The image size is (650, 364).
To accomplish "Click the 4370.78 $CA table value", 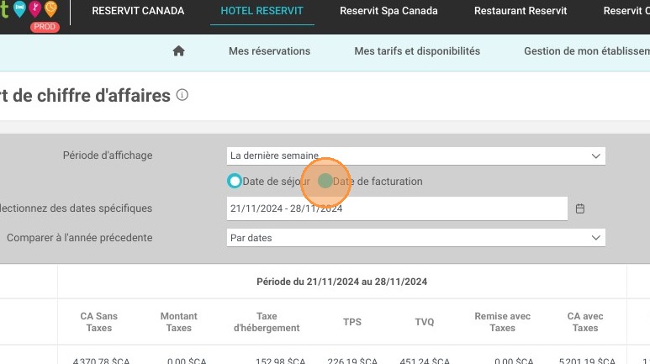I will point(101,361).
